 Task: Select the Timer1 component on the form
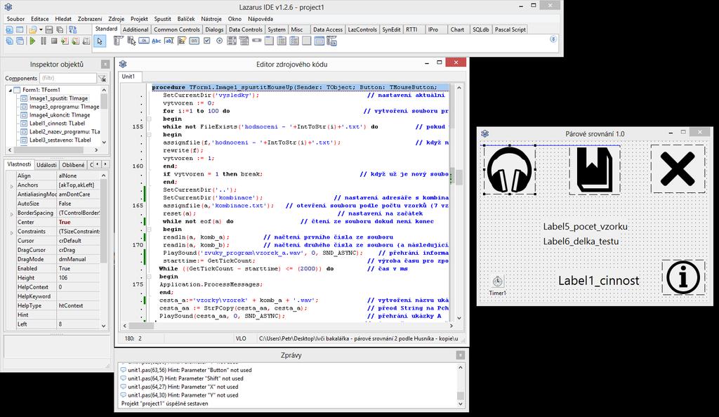coord(498,281)
